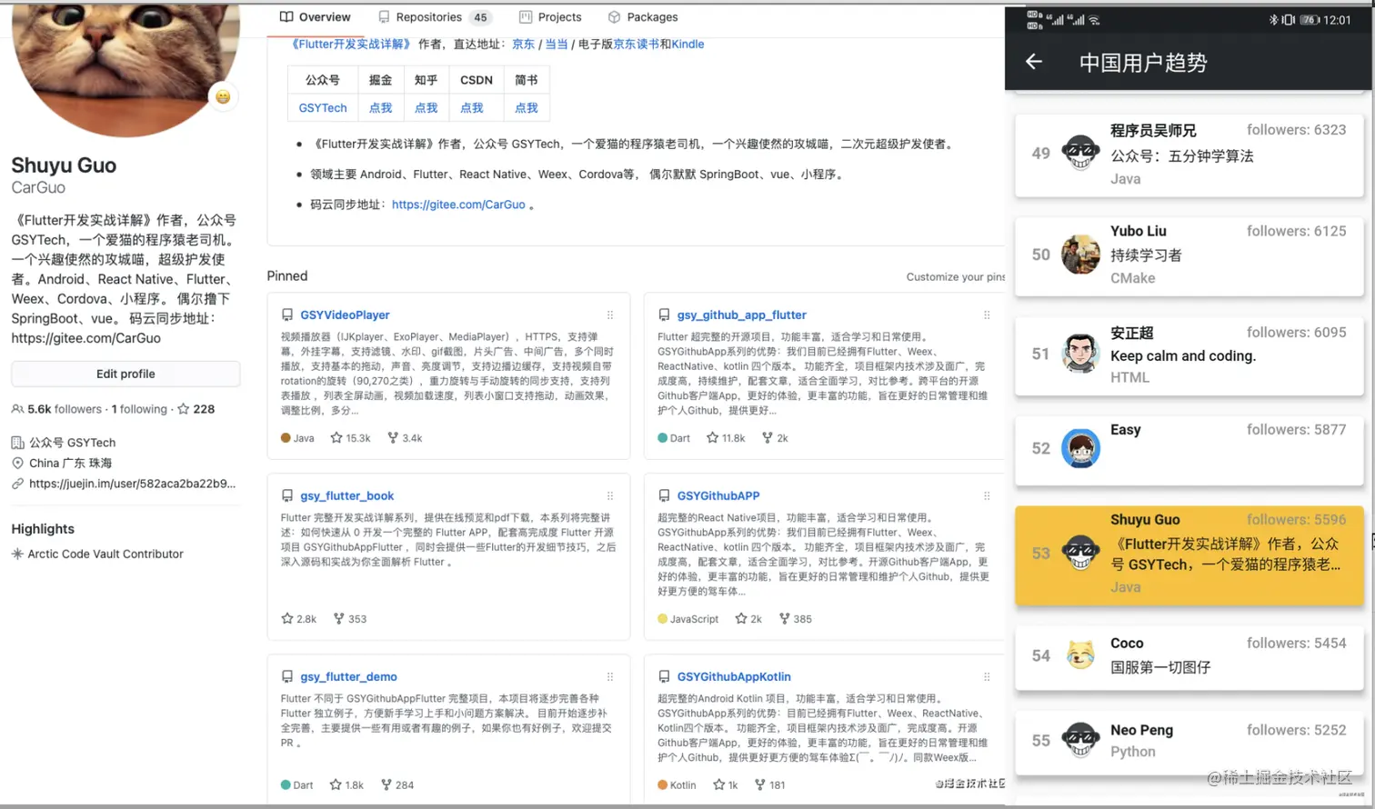
Task: Open the juejin.im profile URL link
Action: [x=132, y=484]
